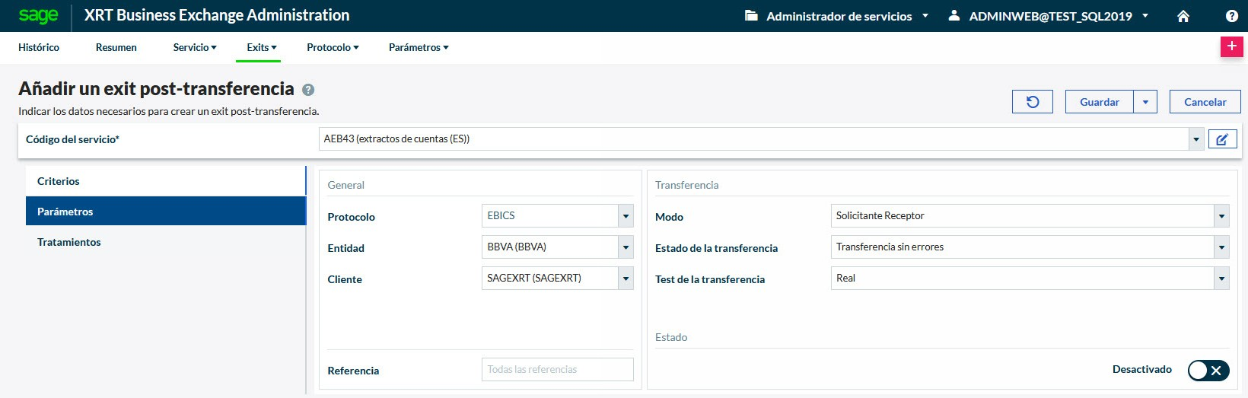Toggle the Desactivado state switch

(x=1208, y=370)
